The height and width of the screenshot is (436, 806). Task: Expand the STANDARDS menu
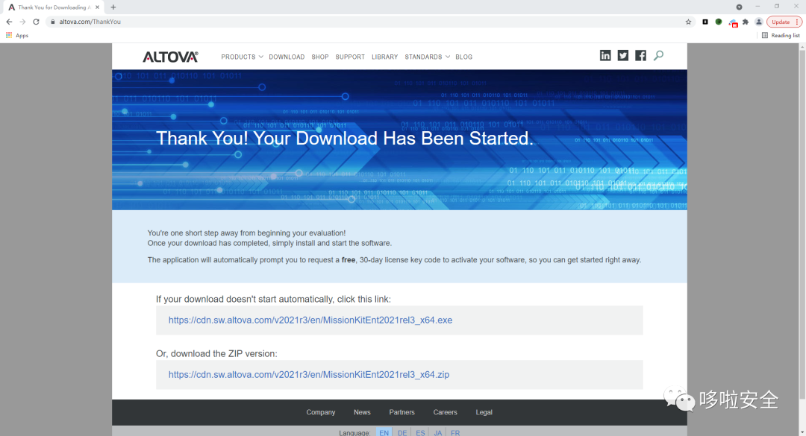427,57
